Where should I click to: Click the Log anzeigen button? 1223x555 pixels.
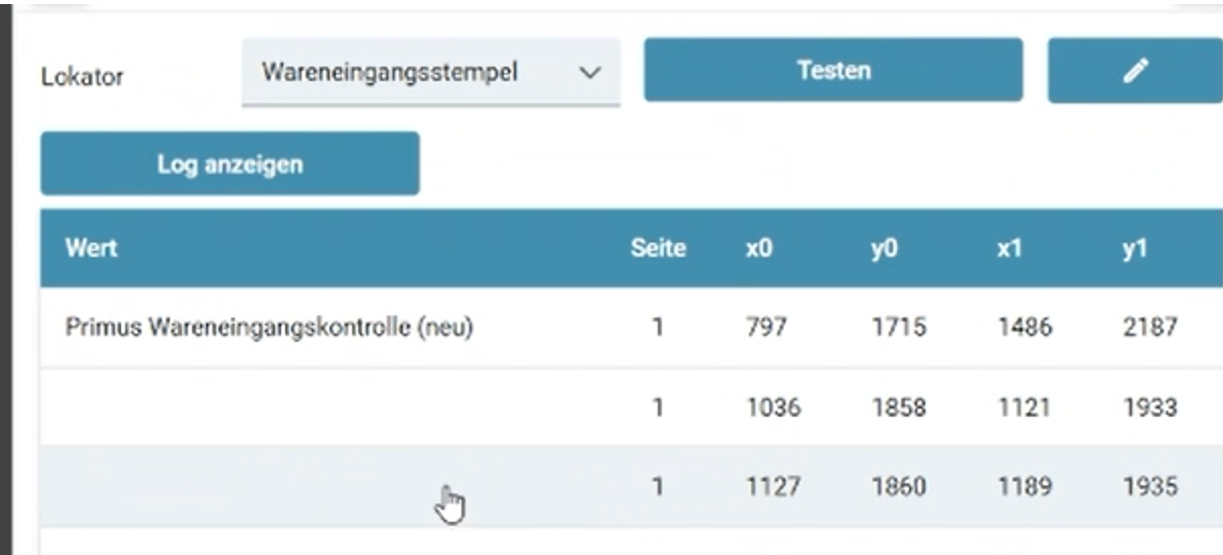tap(230, 164)
